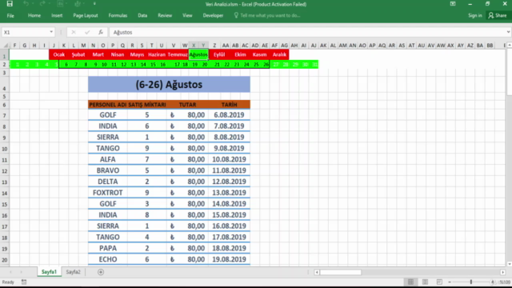
Task: Select the Ekim month cell
Action: [240, 54]
